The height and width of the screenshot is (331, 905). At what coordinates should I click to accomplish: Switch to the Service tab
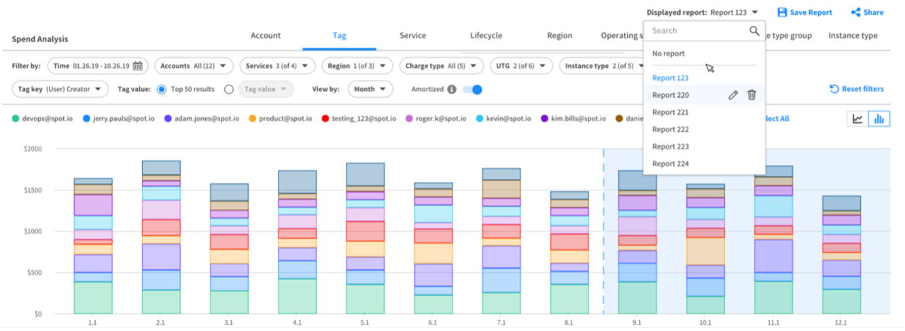(x=412, y=35)
